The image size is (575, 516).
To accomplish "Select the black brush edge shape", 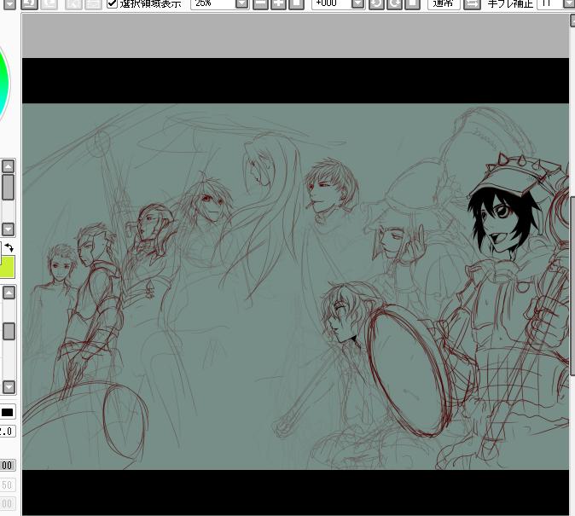I will pos(7,413).
